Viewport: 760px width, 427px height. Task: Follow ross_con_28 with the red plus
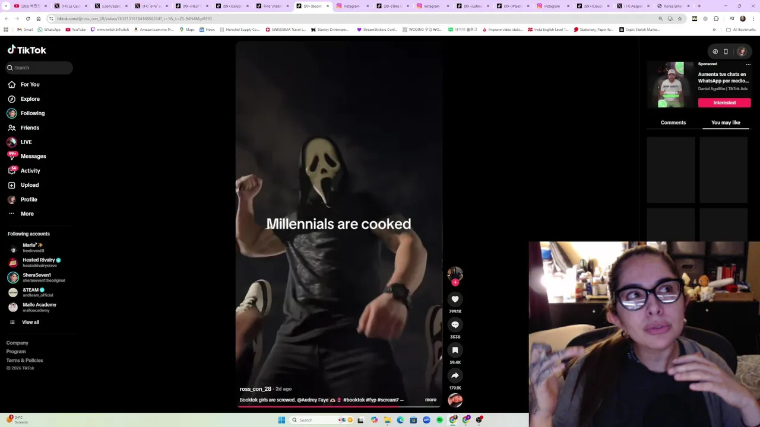[x=455, y=283]
